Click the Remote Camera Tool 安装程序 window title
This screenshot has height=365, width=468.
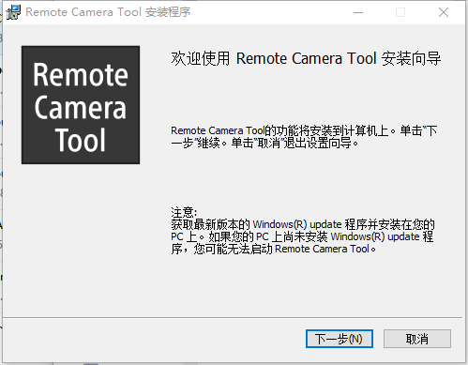coord(108,12)
